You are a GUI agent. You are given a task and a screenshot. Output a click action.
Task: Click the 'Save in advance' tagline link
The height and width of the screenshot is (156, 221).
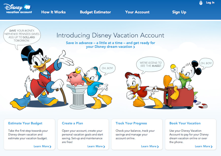110,45
